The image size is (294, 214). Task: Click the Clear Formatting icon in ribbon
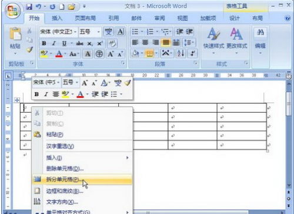click(x=112, y=43)
